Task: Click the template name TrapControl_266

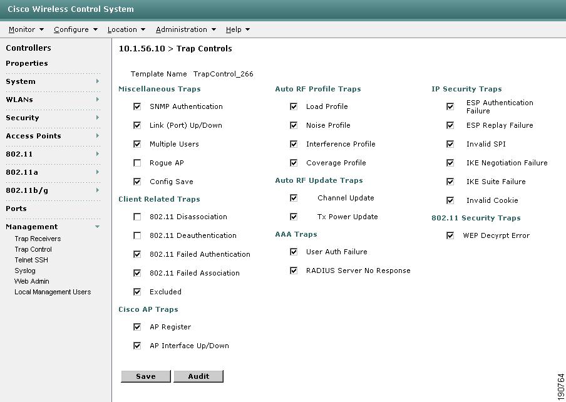Action: pyautogui.click(x=224, y=74)
